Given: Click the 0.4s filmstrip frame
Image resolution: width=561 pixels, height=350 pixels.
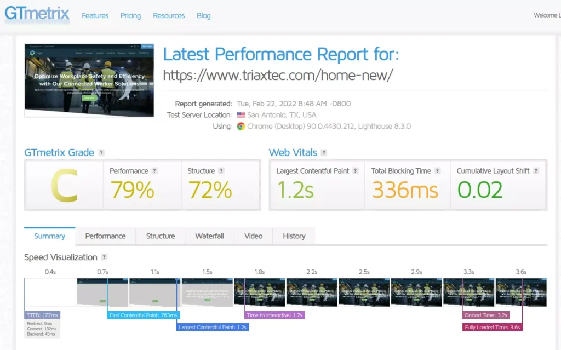Looking at the screenshot, I should pos(50,292).
